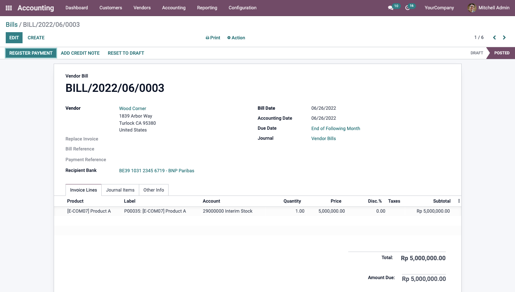The height and width of the screenshot is (292, 515).
Task: Go to previous record arrow
Action: point(494,38)
